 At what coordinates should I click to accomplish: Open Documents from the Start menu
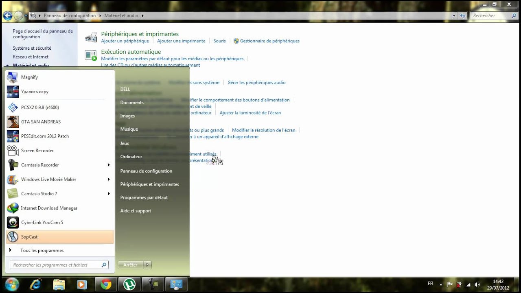132,103
